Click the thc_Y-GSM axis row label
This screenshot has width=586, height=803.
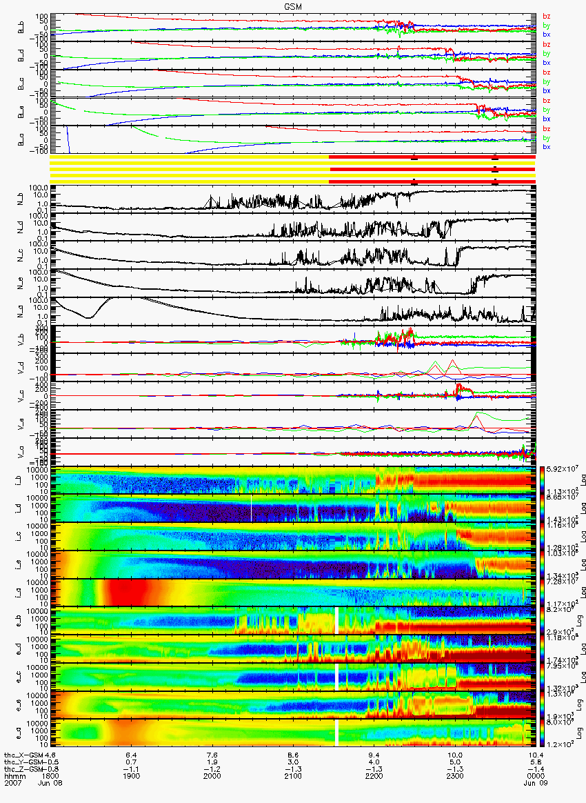pos(23,762)
